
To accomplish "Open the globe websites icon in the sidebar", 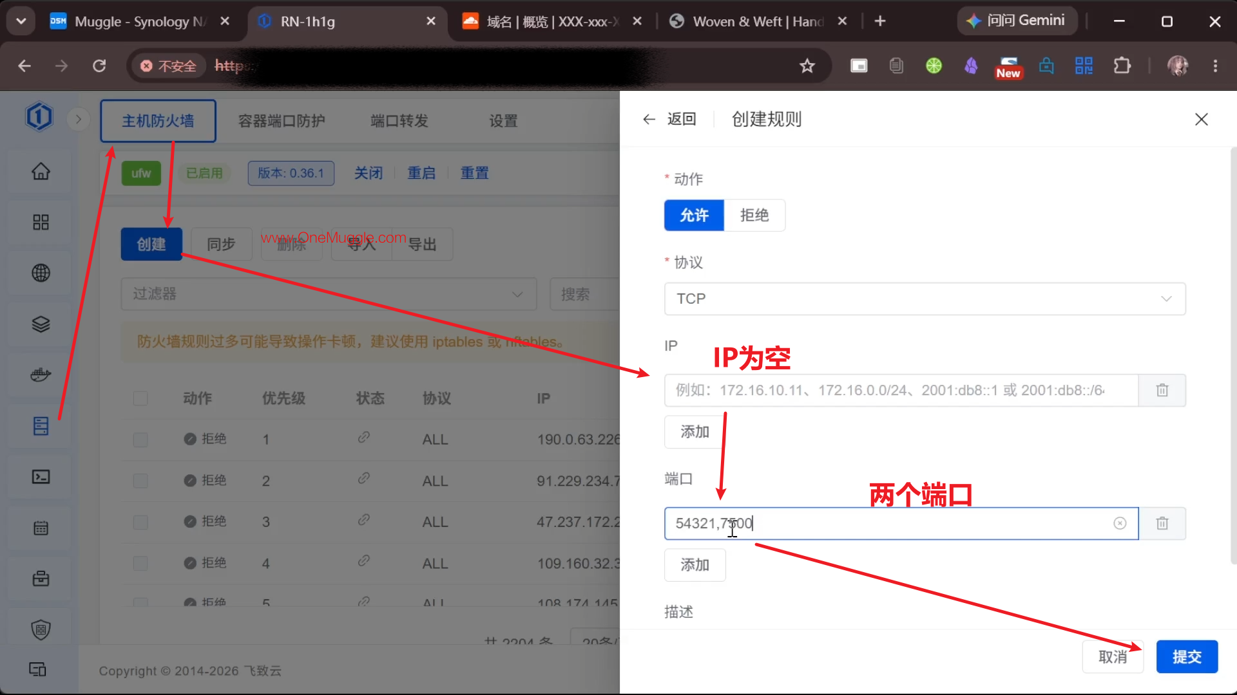I will pyautogui.click(x=41, y=273).
